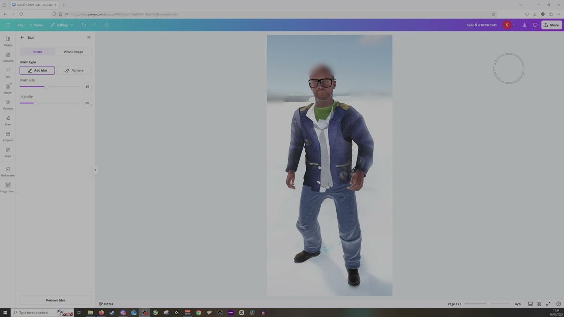
Task: Open the Editing mode dropdown
Action: [x=62, y=25]
